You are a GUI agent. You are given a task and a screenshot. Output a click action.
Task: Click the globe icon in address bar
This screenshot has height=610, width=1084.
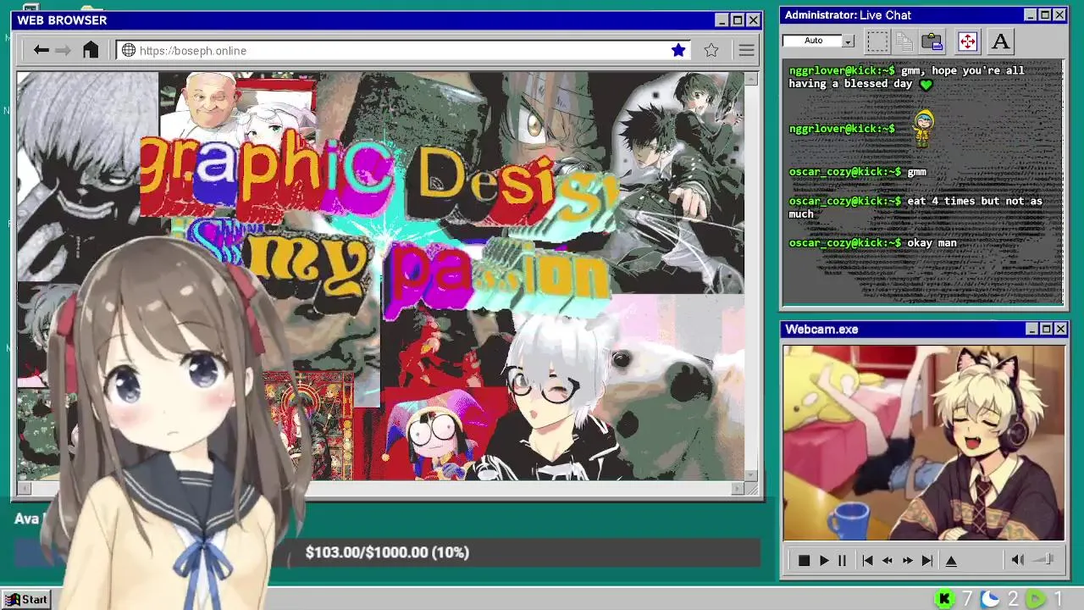[x=129, y=51]
